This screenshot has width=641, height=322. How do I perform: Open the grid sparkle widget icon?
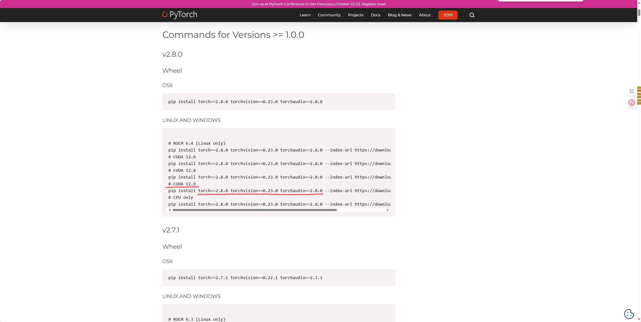[631, 91]
